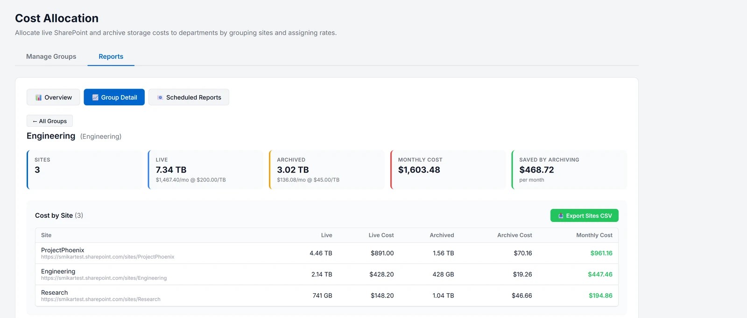Open the Research SharePoint site URL
Image resolution: width=747 pixels, height=318 pixels.
[100, 299]
